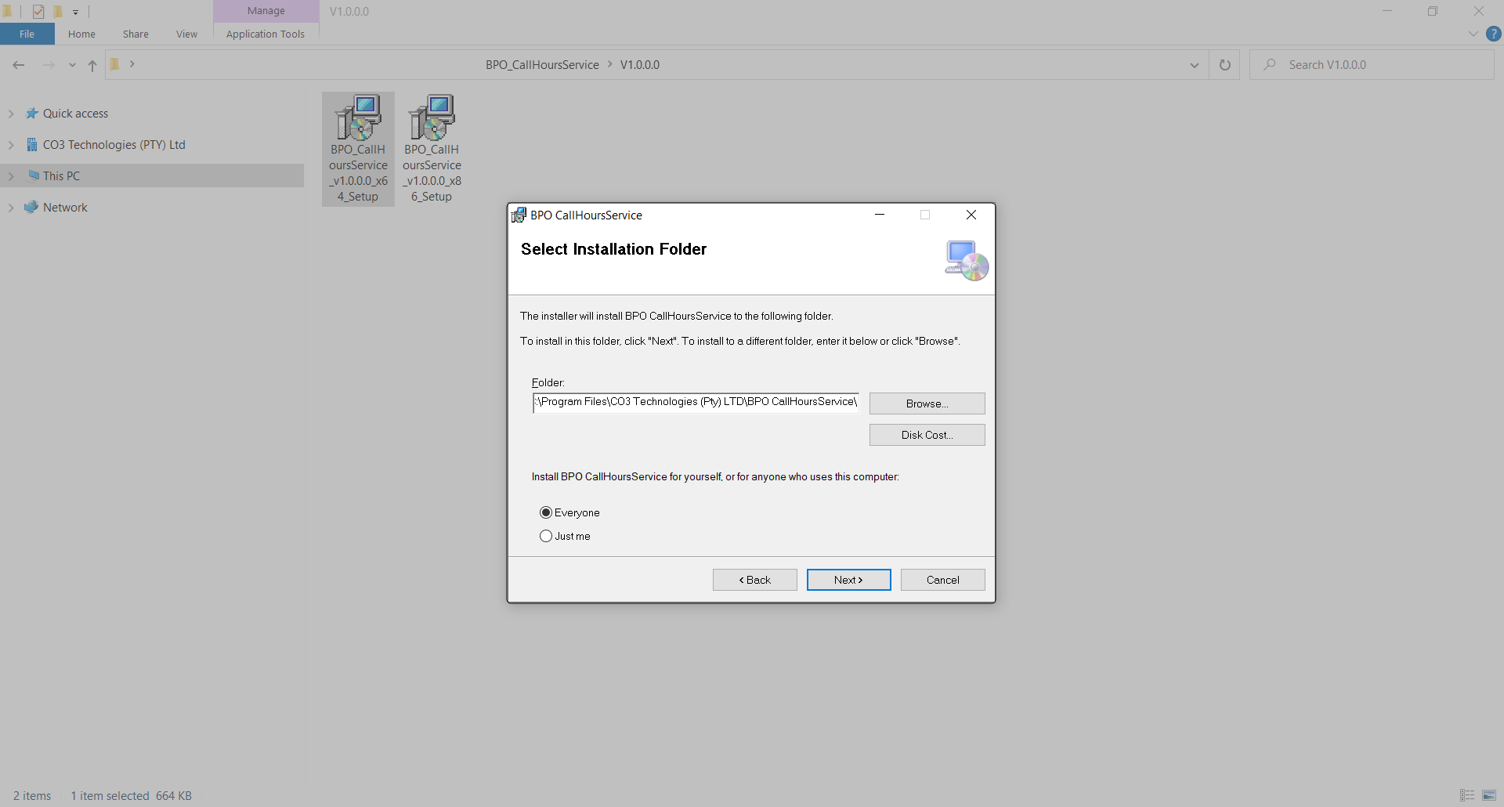Select the Everyone radio button
This screenshot has width=1504, height=807.
(546, 512)
